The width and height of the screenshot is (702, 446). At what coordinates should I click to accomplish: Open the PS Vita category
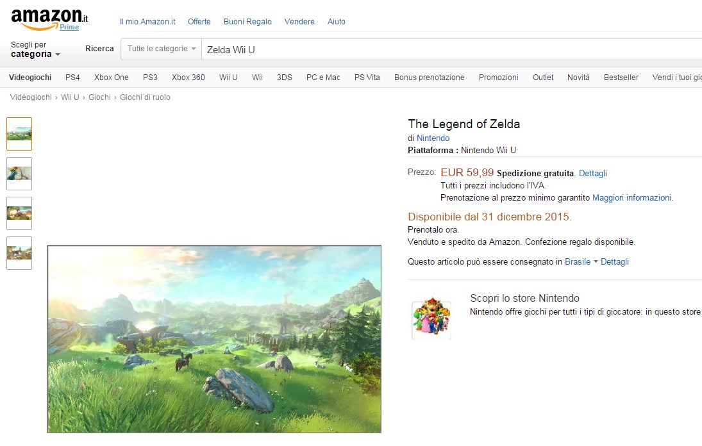367,78
